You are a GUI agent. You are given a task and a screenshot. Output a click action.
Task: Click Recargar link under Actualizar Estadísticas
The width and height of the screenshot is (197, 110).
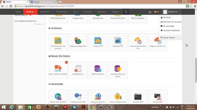[39, 24]
